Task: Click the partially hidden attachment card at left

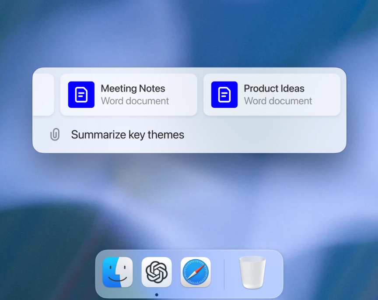Action: coord(44,95)
